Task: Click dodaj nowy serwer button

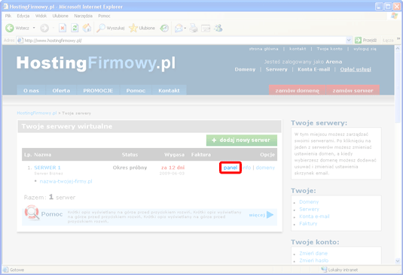Action: tap(242, 141)
